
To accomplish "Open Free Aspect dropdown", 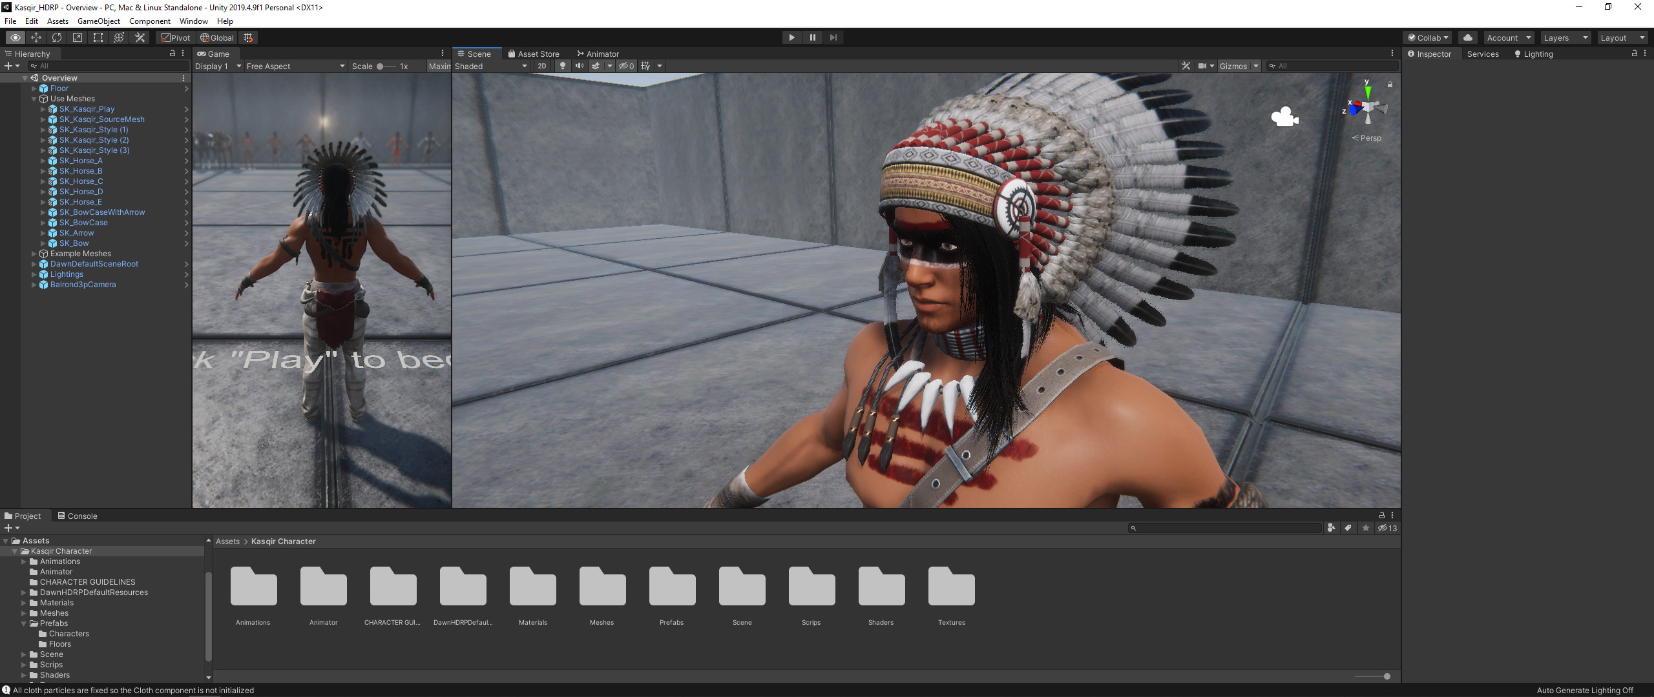I will tap(295, 66).
